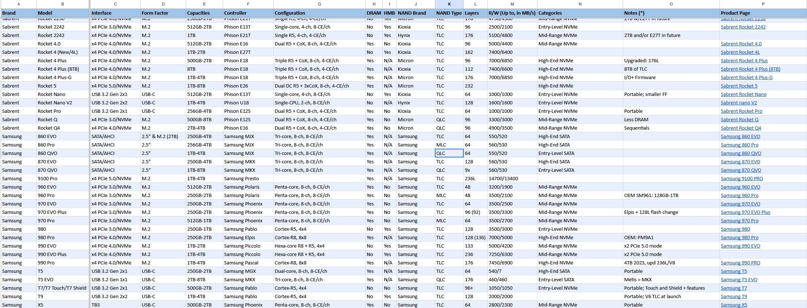This screenshot has width=807, height=308.
Task: Select the OEM: PM9A1 notes cell
Action: 671,237
